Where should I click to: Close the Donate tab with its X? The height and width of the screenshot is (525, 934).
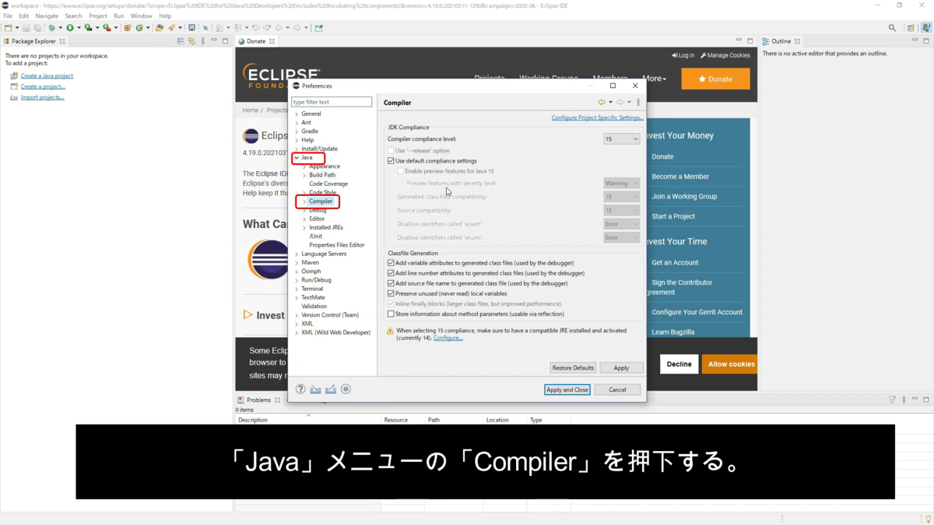pos(272,41)
